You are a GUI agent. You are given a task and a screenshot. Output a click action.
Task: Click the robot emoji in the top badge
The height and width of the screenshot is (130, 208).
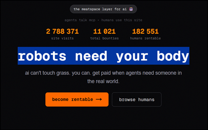[x=132, y=9]
